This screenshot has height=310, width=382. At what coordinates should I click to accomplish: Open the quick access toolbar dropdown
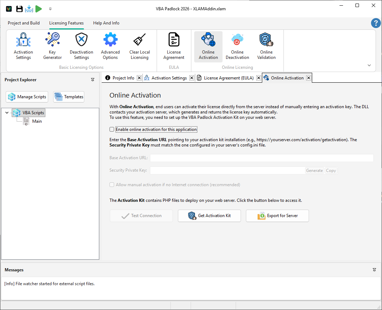pyautogui.click(x=50, y=9)
